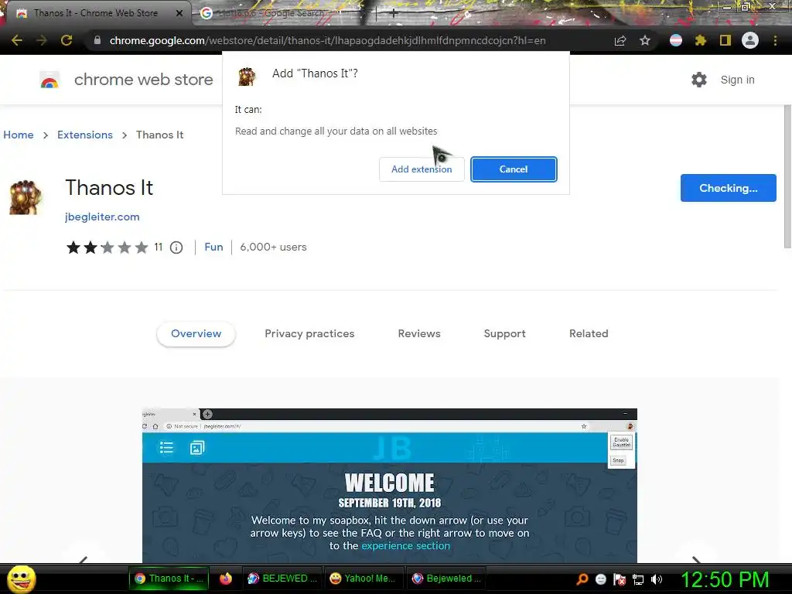Click the rating info circle icon

(176, 247)
